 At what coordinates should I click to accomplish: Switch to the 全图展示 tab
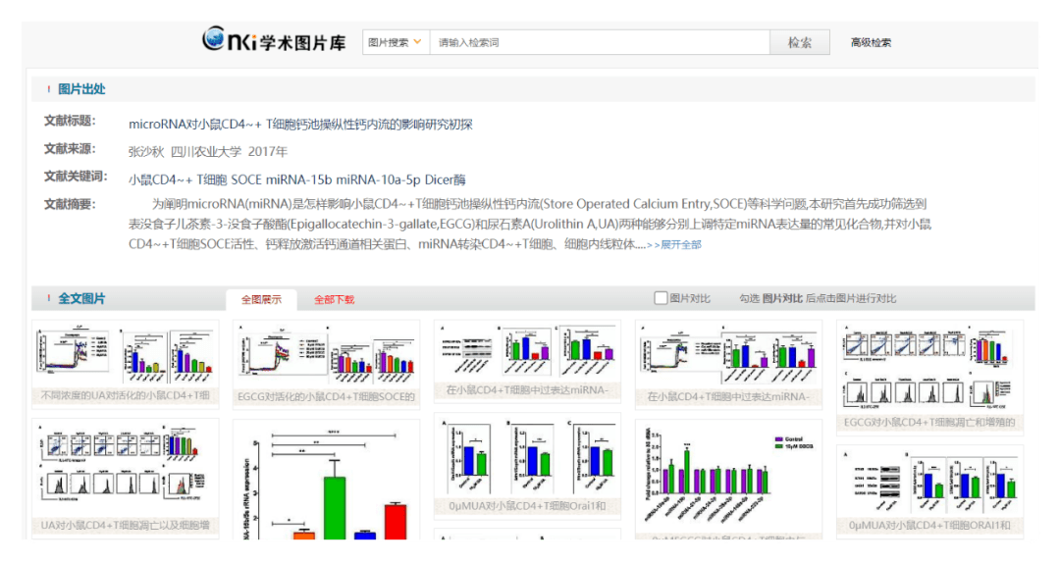(261, 299)
